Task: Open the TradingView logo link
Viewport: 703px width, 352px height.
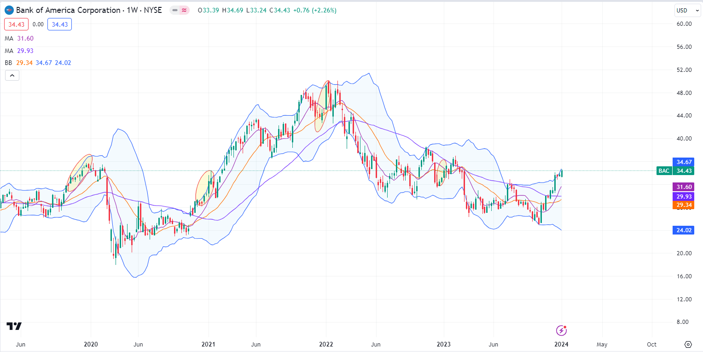Action: pos(14,326)
